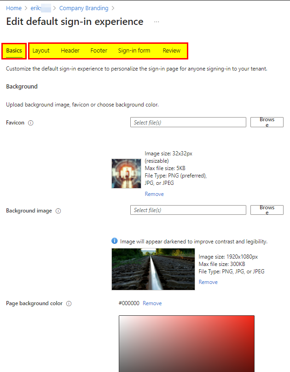Viewport: 290px width, 372px height.
Task: Pick a shade in the red color picker
Action: click(186, 343)
